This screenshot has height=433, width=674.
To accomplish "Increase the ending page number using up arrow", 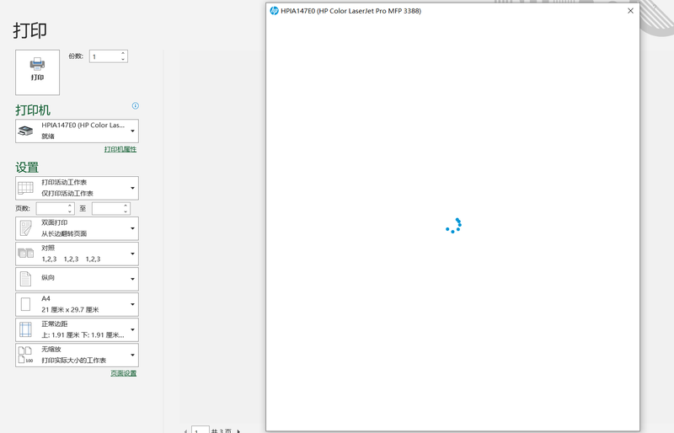I will [x=126, y=206].
